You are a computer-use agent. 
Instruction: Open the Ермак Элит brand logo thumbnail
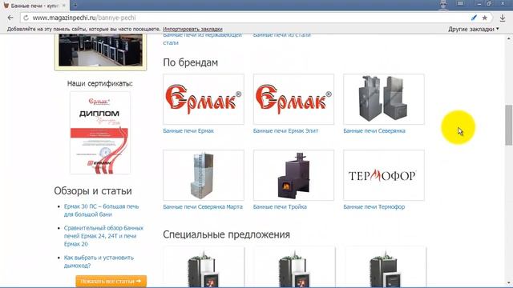pos(293,99)
